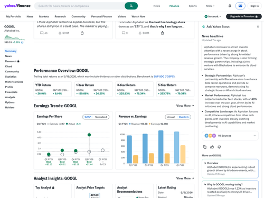Screen dimensions: 264x198
Task: Click Upgrade to Premium
Action: point(244,16)
